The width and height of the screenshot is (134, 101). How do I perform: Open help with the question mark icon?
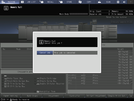tap(131, 2)
